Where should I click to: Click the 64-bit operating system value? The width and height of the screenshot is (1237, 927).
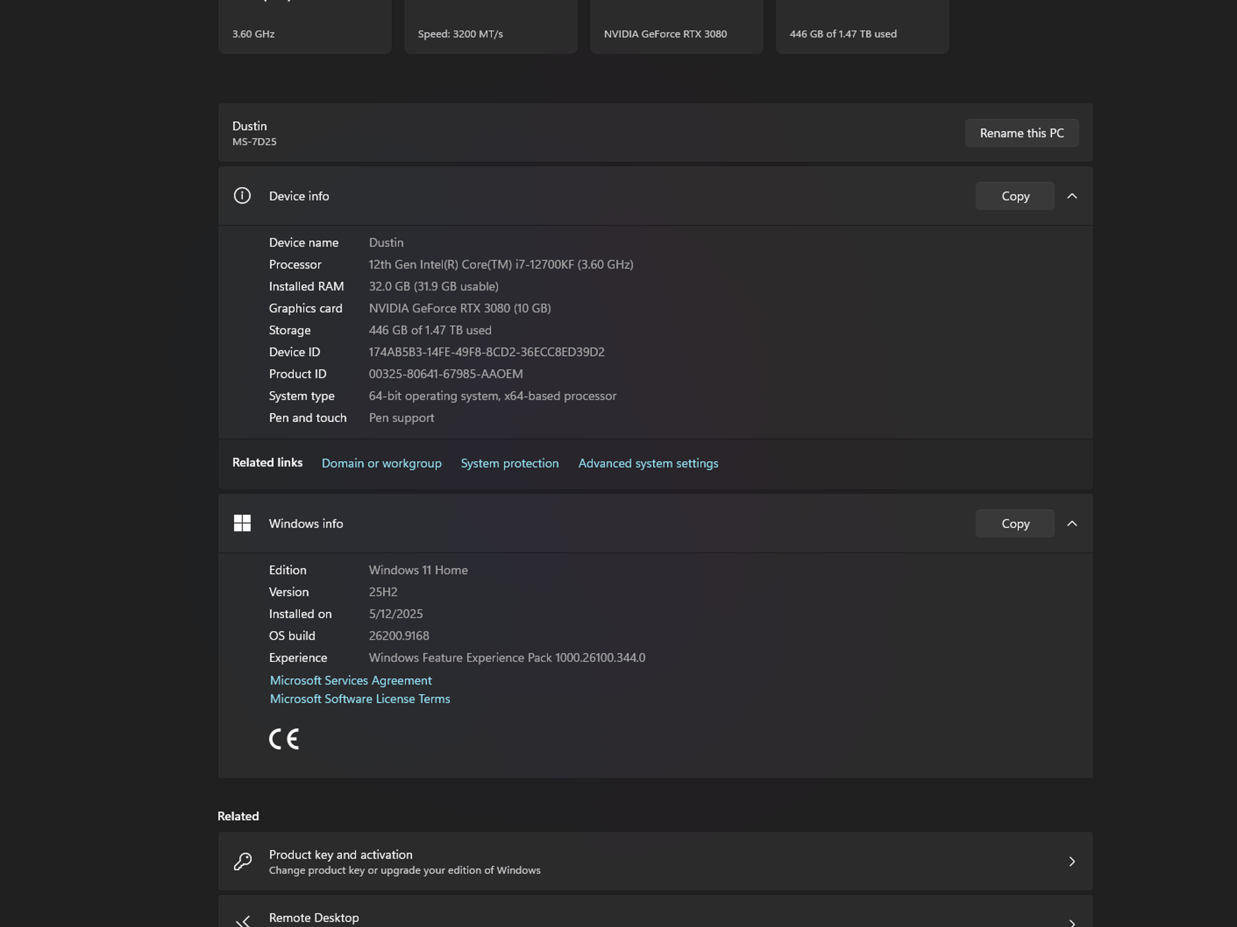click(x=493, y=396)
